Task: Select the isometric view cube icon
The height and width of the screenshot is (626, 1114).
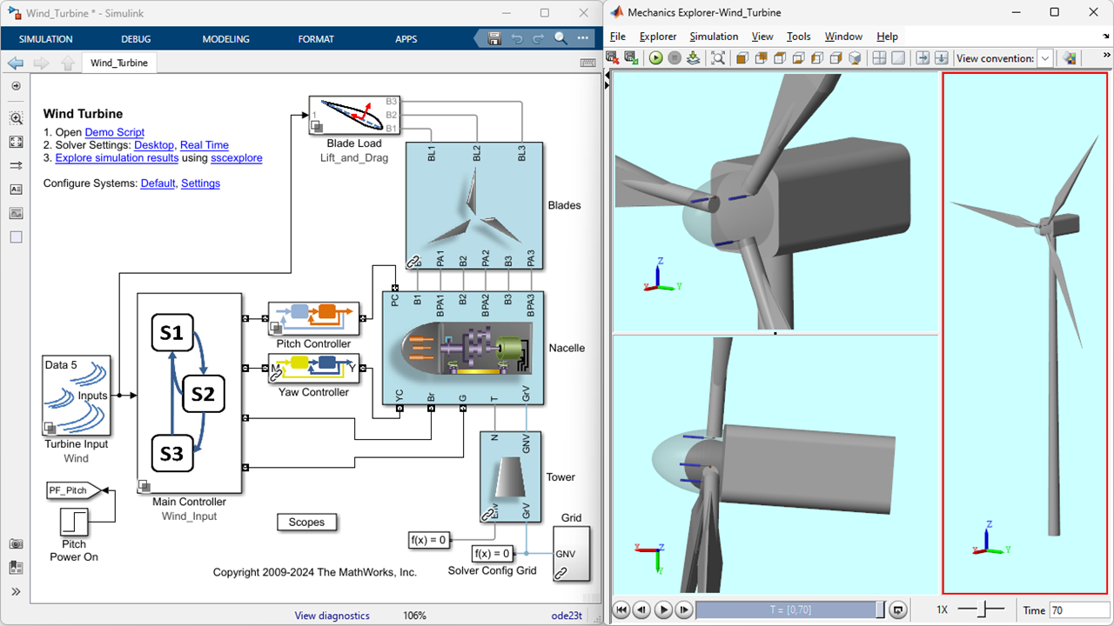Action: tap(856, 58)
